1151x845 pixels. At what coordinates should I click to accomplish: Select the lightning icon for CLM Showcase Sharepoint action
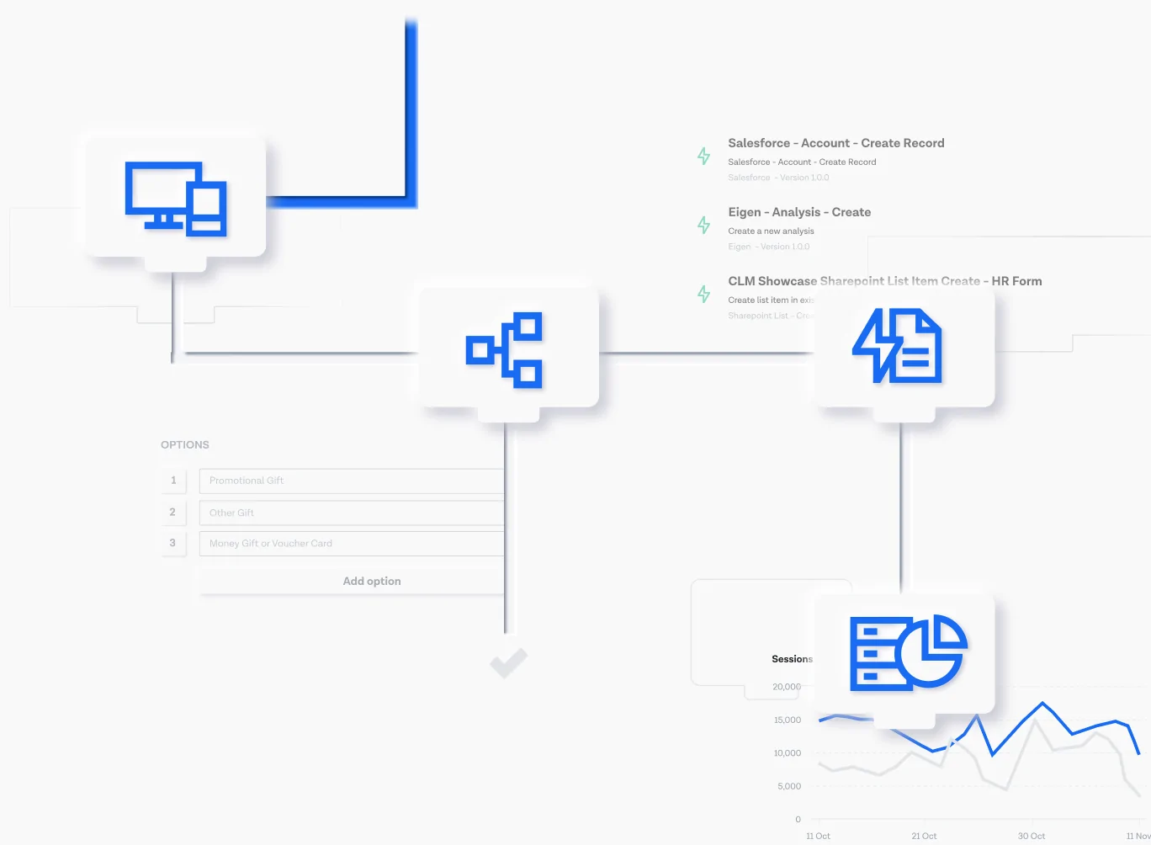703,294
